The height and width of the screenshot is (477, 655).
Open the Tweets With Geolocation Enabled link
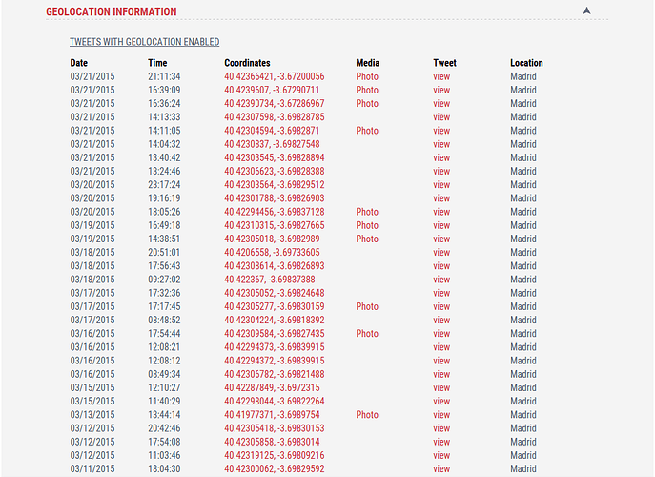point(145,42)
